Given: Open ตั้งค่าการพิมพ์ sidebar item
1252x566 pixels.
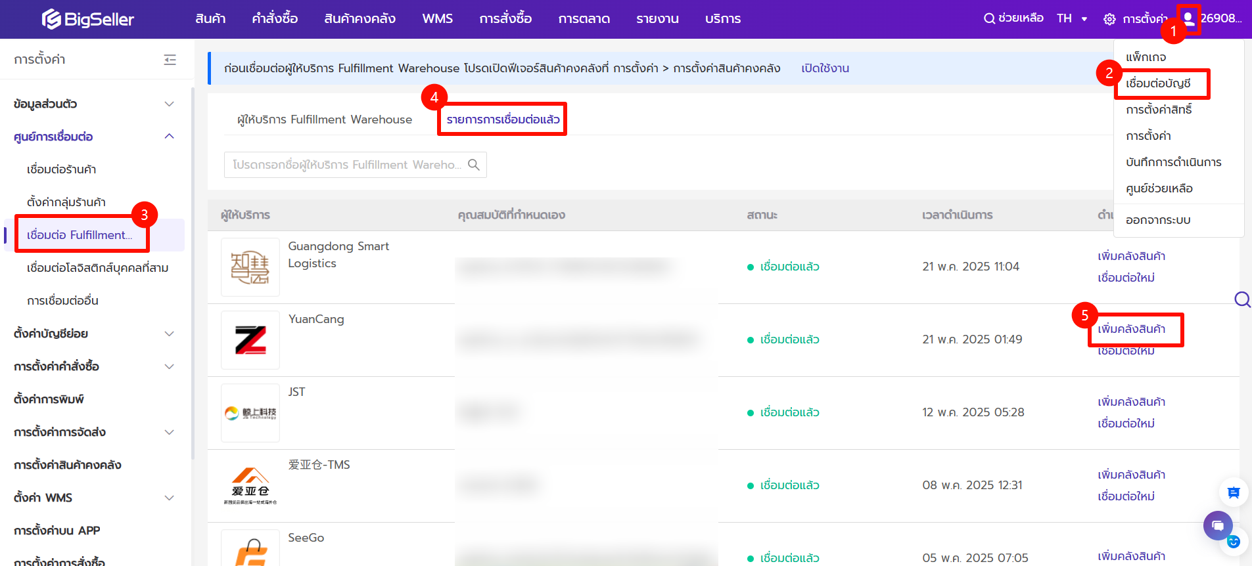Looking at the screenshot, I should point(49,399).
